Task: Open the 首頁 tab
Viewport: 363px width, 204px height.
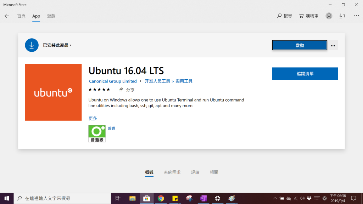Action: [21, 16]
